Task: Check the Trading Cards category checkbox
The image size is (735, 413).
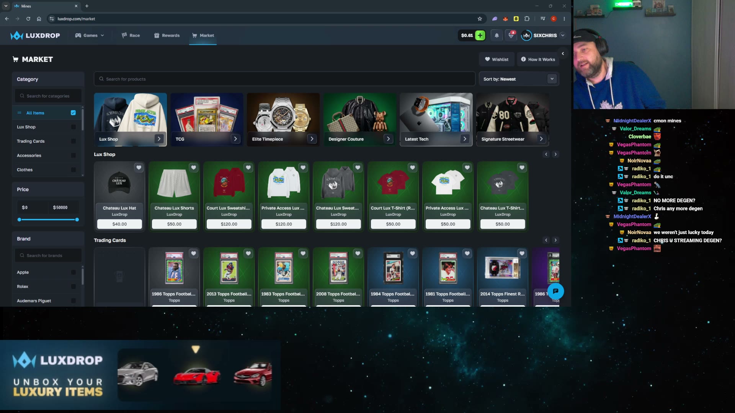Action: coord(73,141)
